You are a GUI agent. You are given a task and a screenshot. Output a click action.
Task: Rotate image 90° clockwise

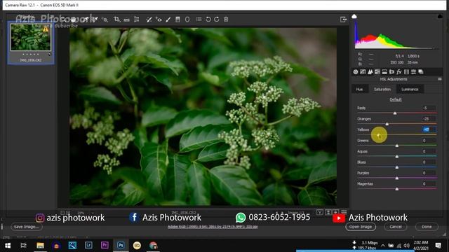point(217,20)
